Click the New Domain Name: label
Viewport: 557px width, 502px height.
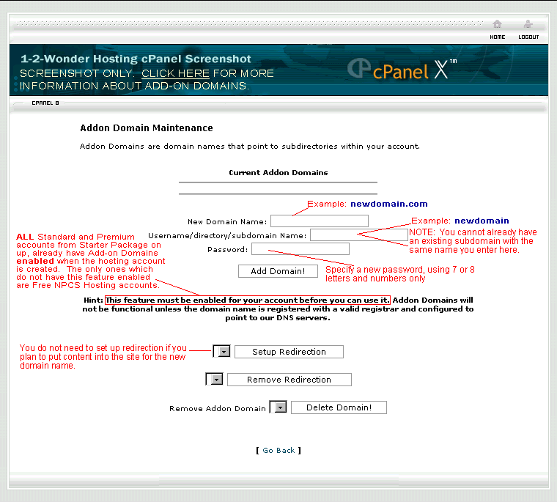227,222
